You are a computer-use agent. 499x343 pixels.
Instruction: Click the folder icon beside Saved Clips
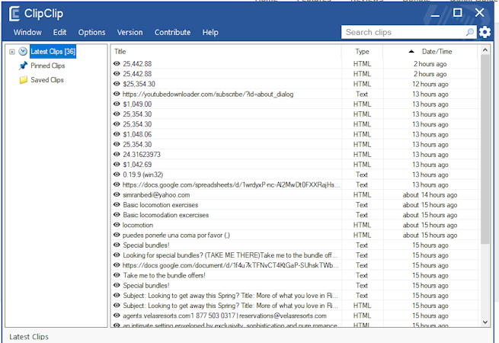[23, 79]
